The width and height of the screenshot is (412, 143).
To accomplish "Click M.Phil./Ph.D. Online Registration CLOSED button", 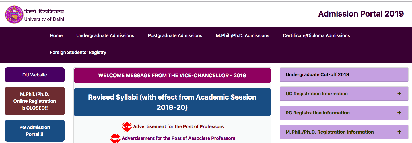I will 35,101.
